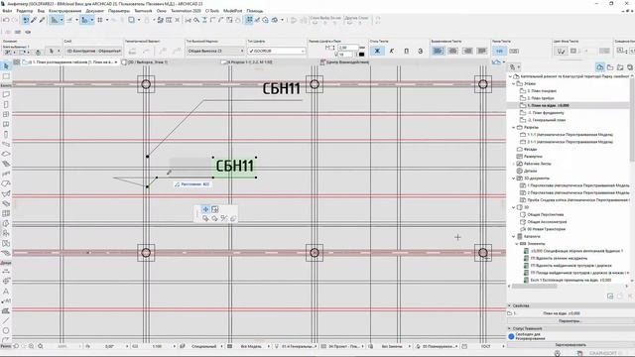Open the Документ menu
The image size is (635, 357).
coord(95,11)
